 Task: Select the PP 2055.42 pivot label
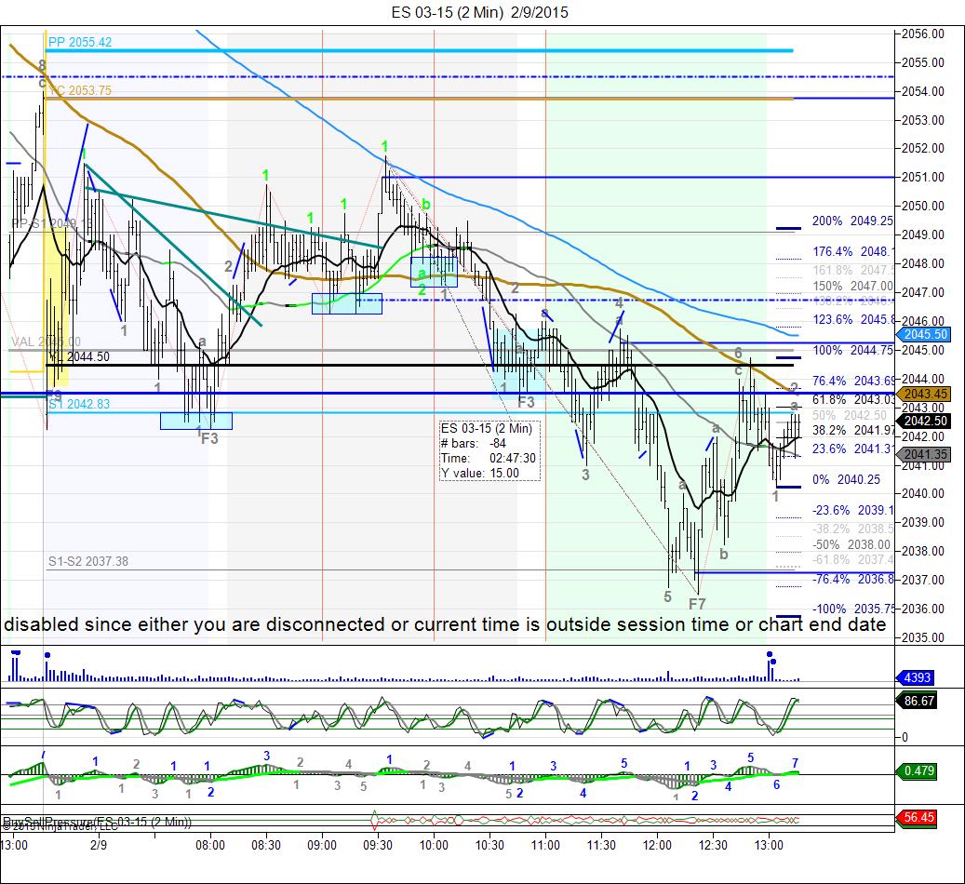80,42
